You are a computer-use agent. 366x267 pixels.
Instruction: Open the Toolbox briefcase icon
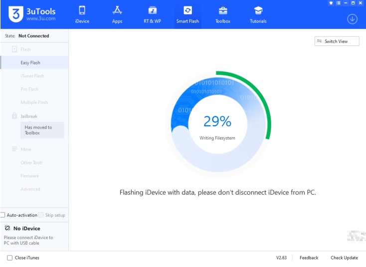223,10
